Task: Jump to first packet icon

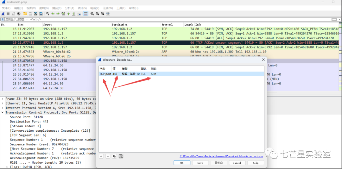Action: tap(68, 14)
